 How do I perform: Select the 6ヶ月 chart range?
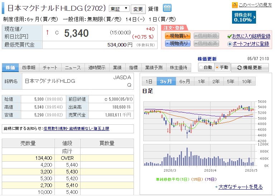click(x=185, y=81)
